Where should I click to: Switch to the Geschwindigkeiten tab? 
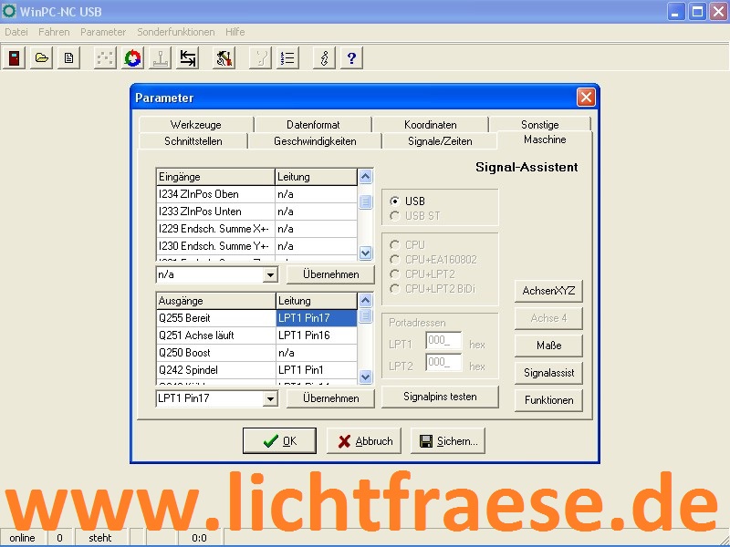(315, 141)
